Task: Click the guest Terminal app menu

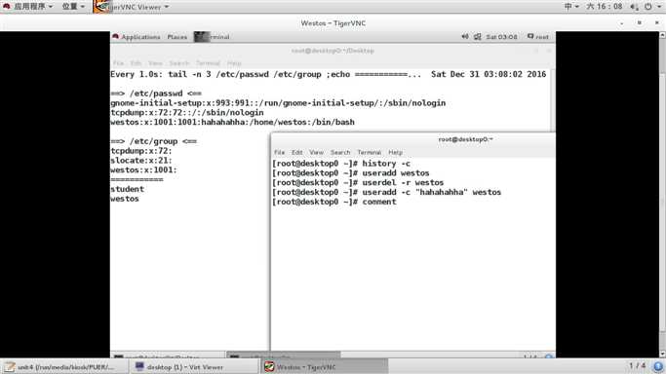Action: (212, 37)
